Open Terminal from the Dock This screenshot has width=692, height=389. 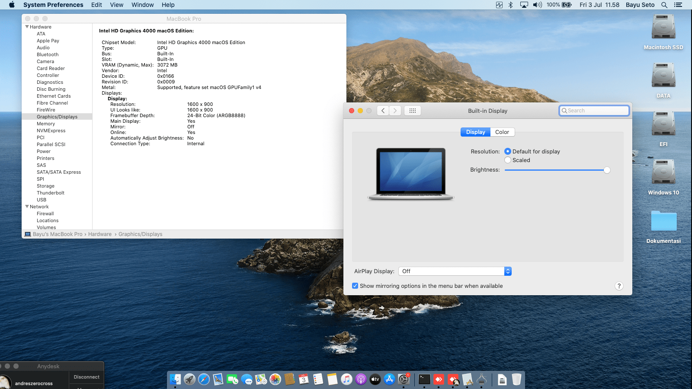pyautogui.click(x=424, y=379)
